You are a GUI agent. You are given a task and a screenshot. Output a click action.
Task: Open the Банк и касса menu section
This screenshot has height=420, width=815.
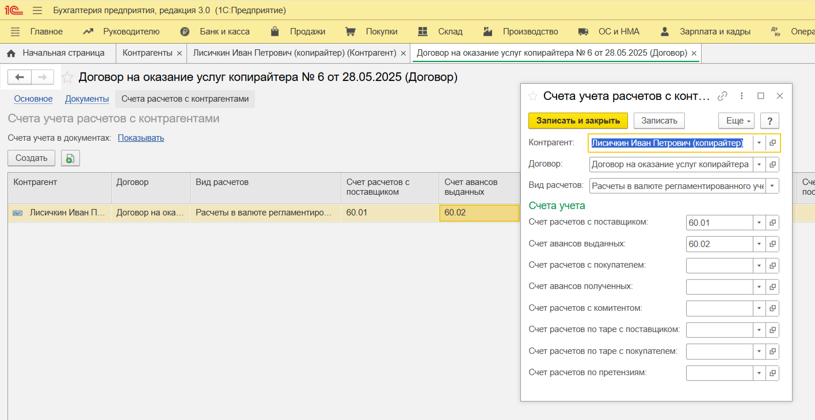coord(224,32)
